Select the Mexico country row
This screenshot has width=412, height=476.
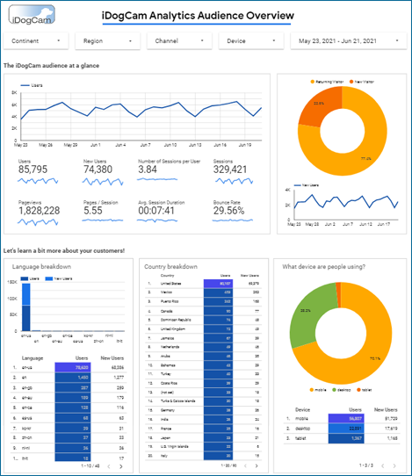pyautogui.click(x=204, y=292)
